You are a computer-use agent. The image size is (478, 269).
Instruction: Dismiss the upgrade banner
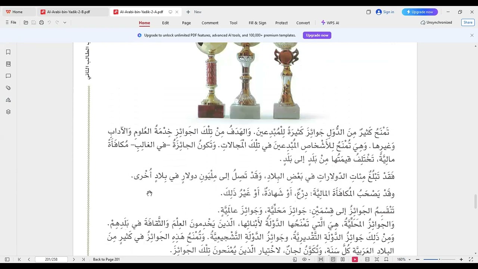pos(472,35)
